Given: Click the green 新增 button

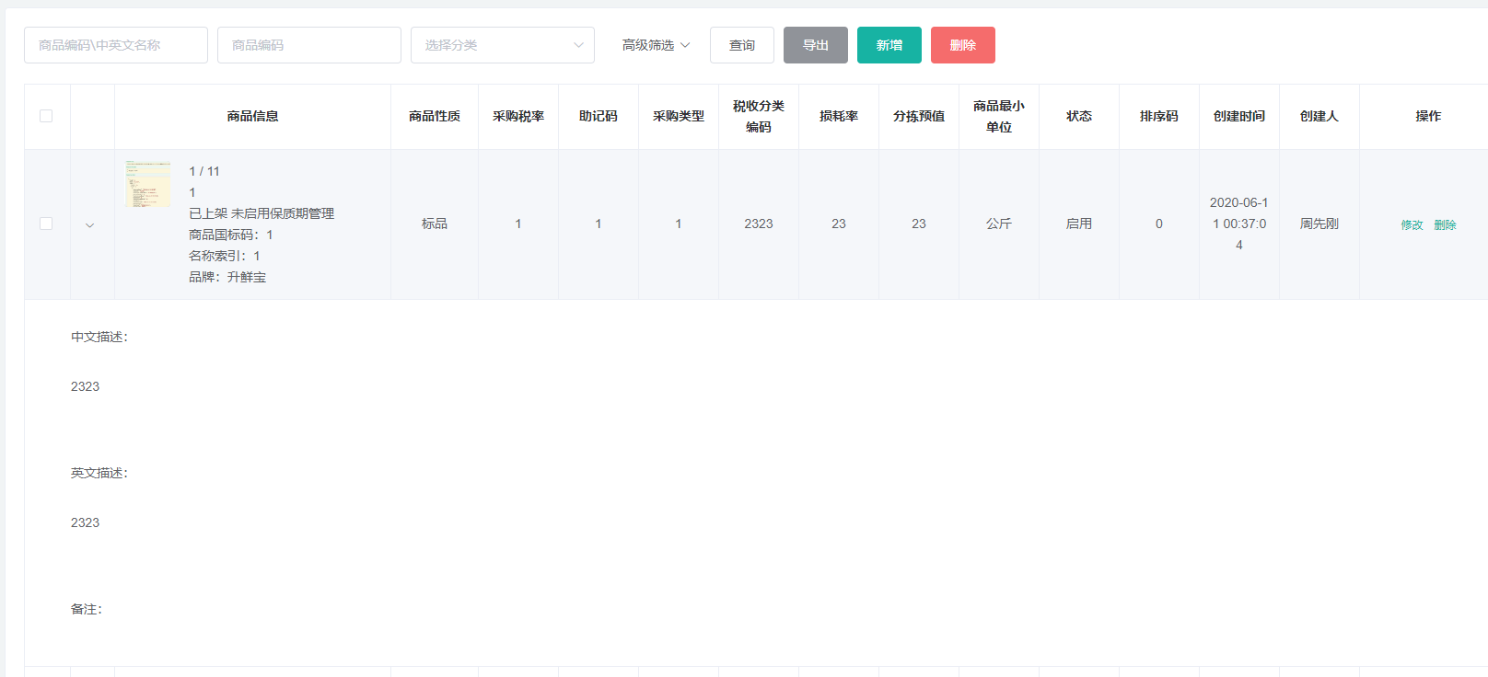Looking at the screenshot, I should [x=889, y=45].
